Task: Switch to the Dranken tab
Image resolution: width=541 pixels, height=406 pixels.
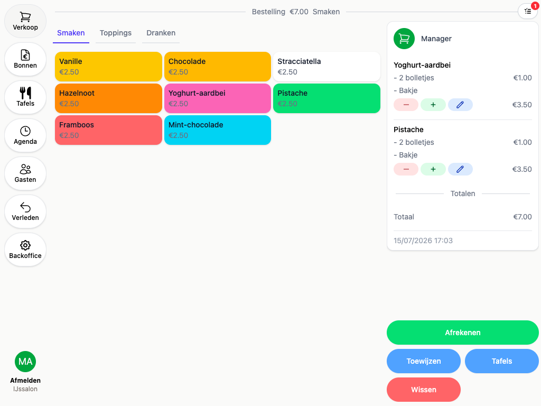Action: tap(161, 33)
